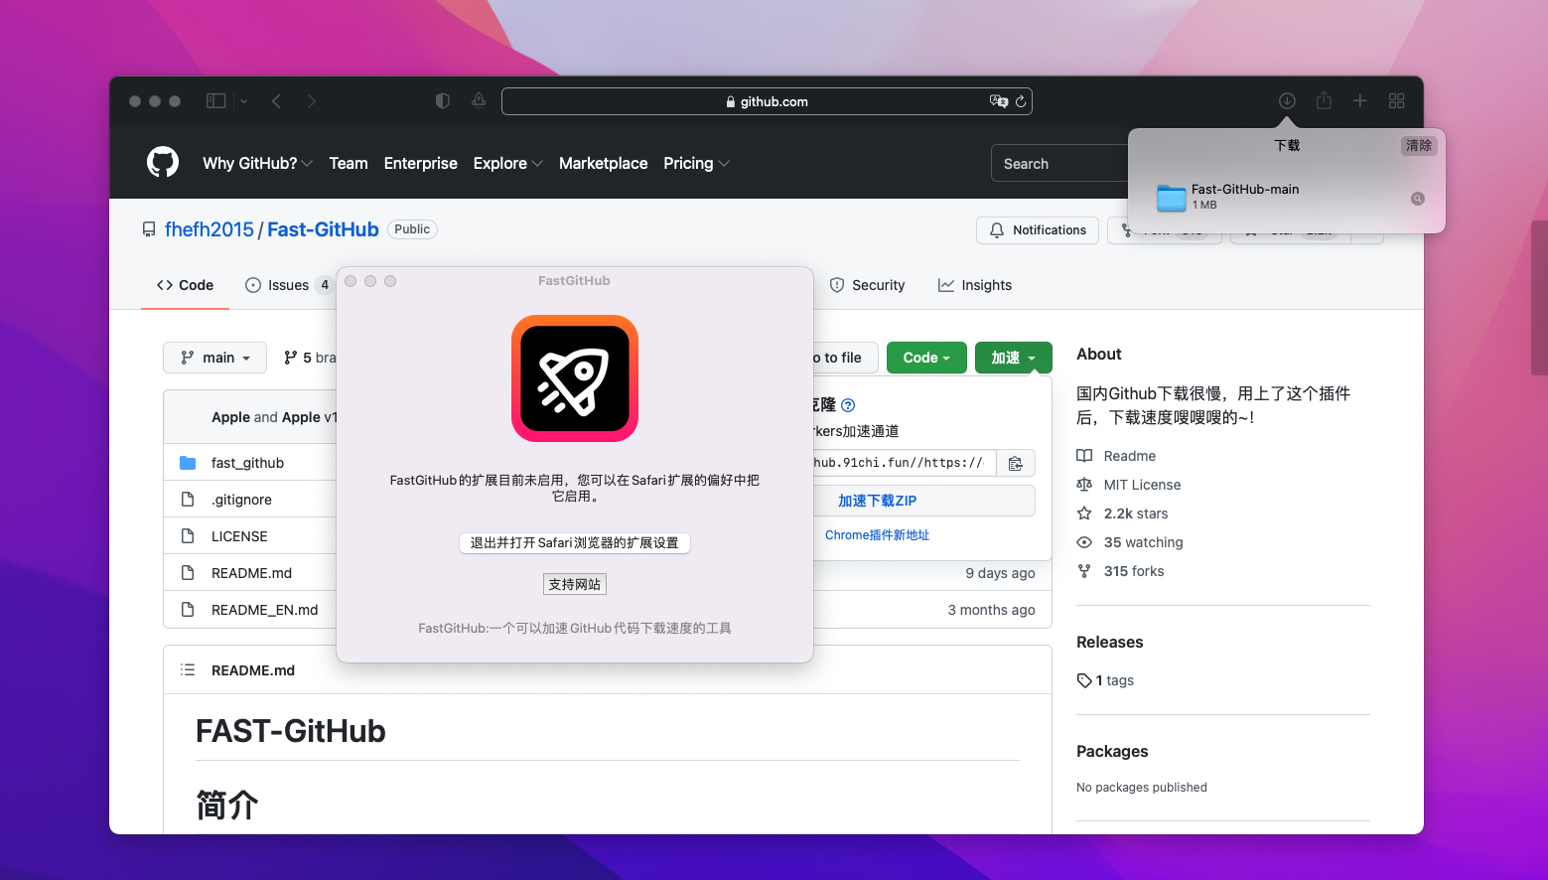Open the fhefh2015 owner link
1548x880 pixels.
pos(210,229)
